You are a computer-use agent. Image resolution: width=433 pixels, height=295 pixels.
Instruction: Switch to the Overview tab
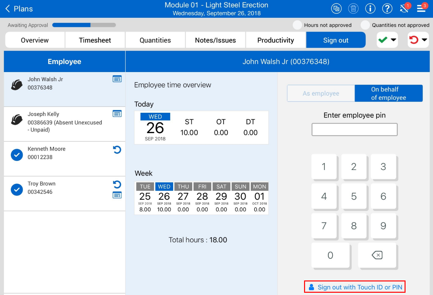click(x=35, y=40)
